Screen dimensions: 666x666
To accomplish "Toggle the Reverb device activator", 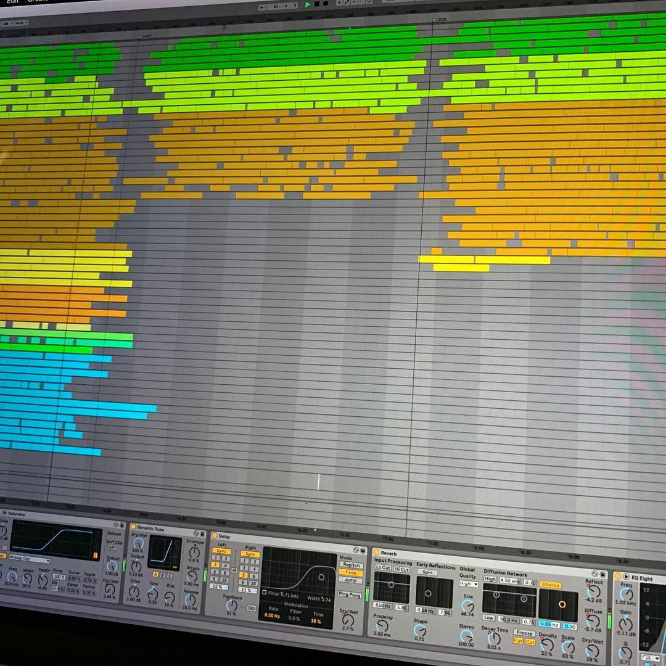I will 376,552.
